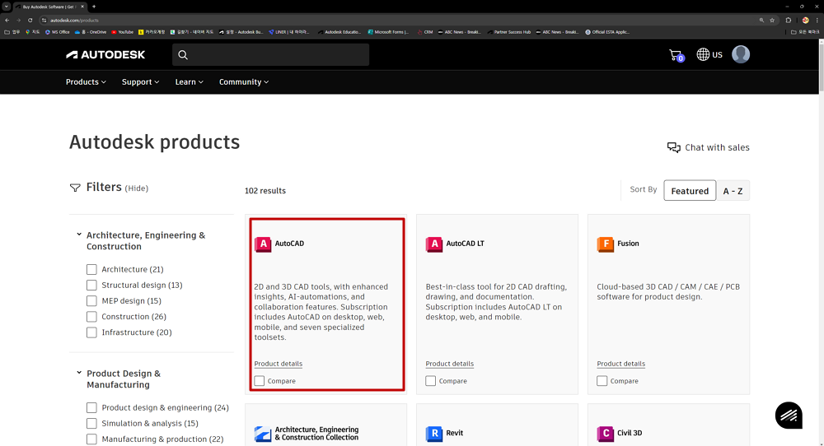
Task: Open the Community dropdown menu
Action: point(244,81)
